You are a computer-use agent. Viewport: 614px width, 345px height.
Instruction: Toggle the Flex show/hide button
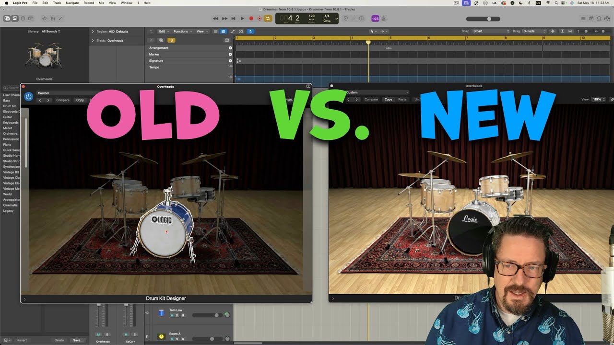point(241,31)
